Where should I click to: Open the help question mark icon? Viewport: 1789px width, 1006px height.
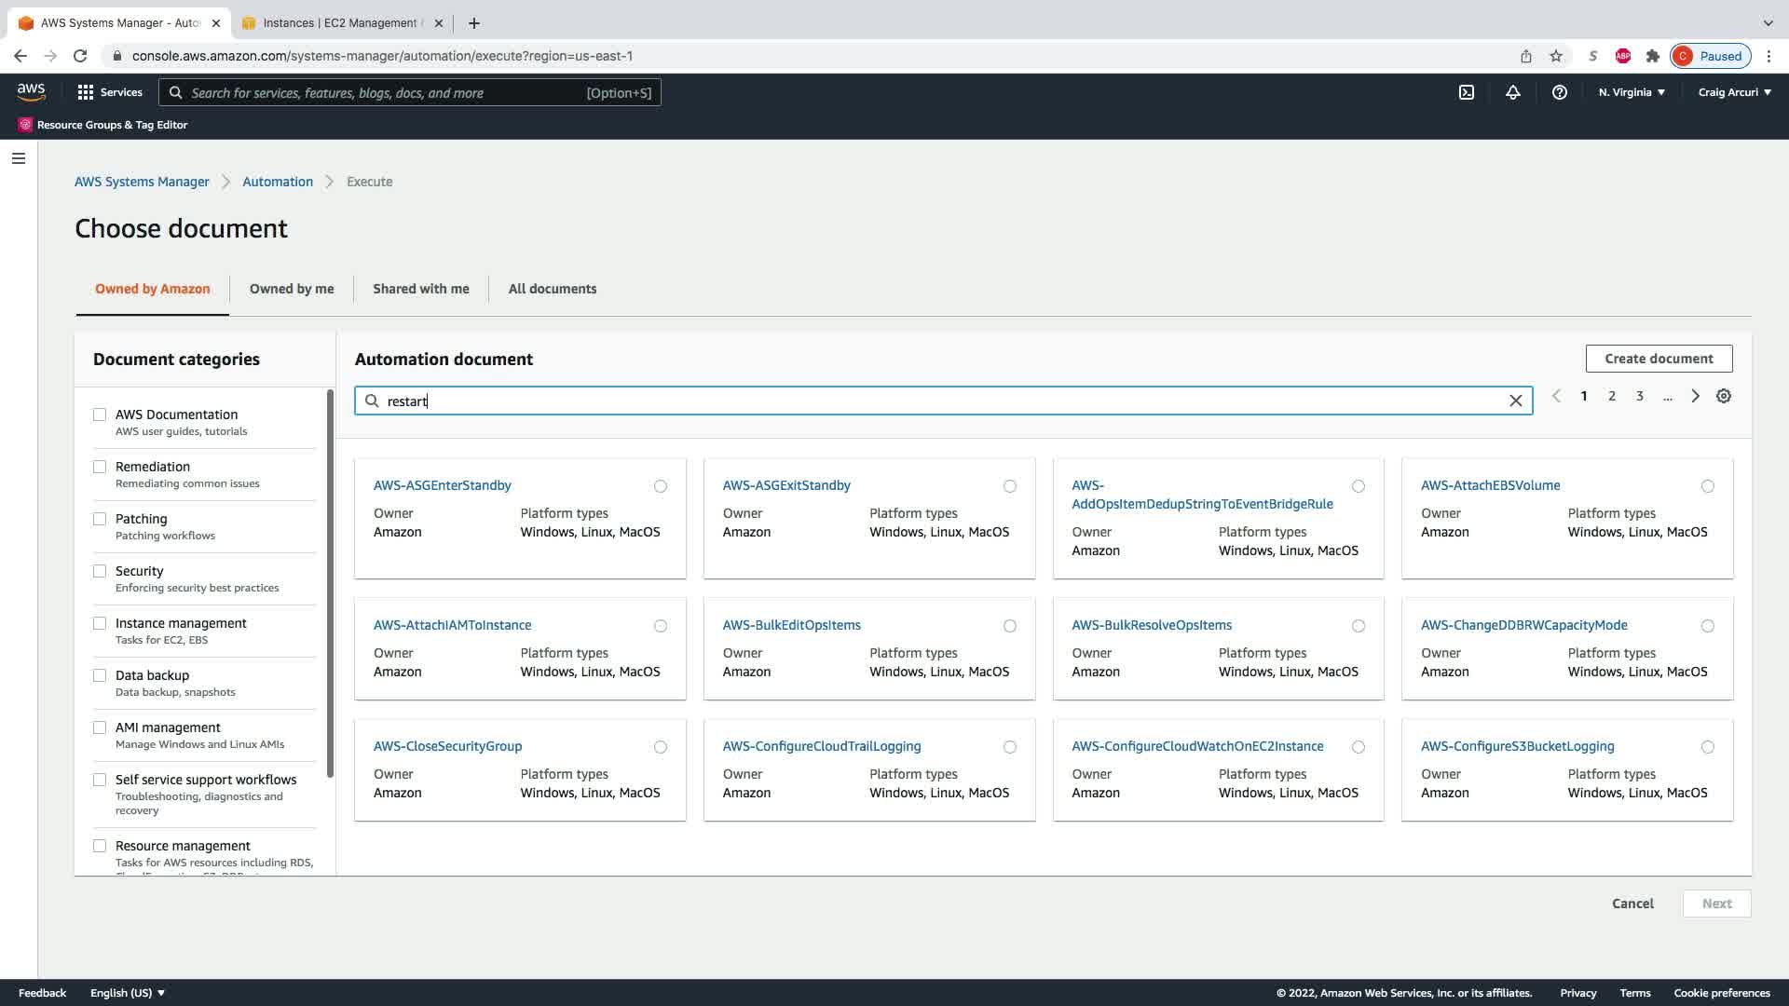[1559, 92]
